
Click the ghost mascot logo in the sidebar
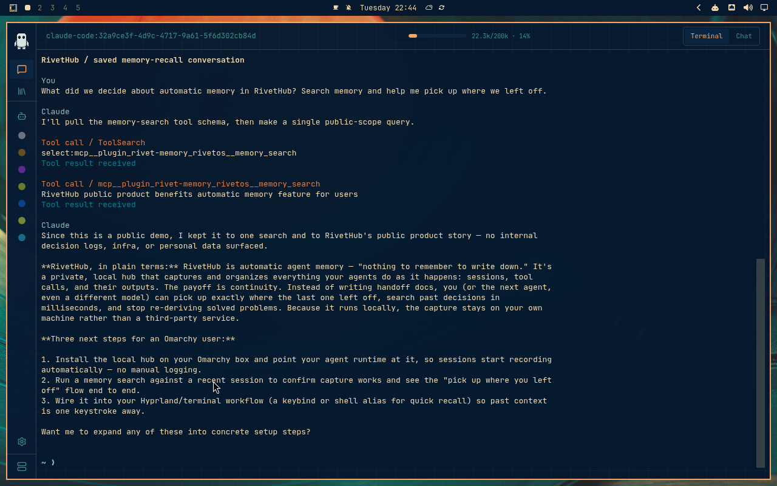22,41
